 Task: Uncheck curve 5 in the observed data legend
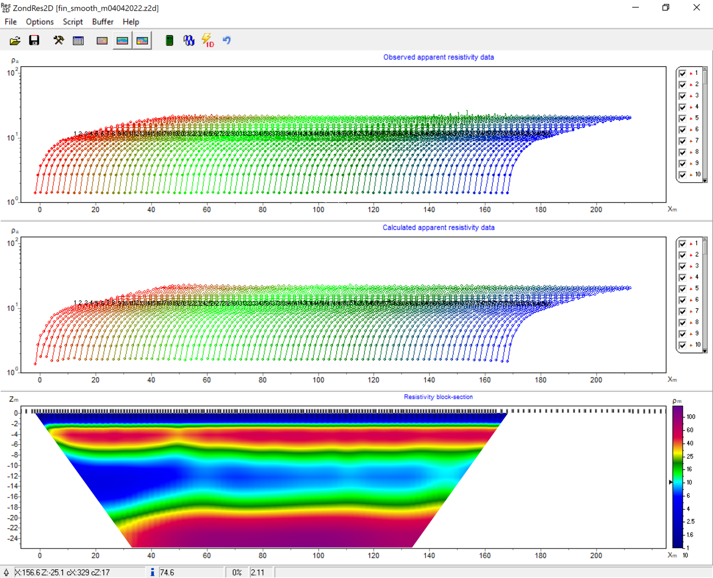[x=682, y=119]
